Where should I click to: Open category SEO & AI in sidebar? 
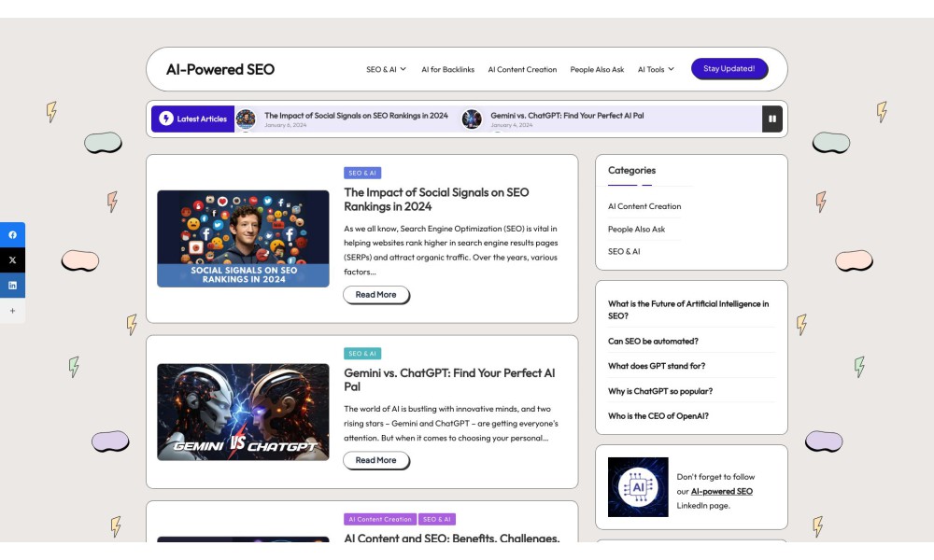[624, 252]
